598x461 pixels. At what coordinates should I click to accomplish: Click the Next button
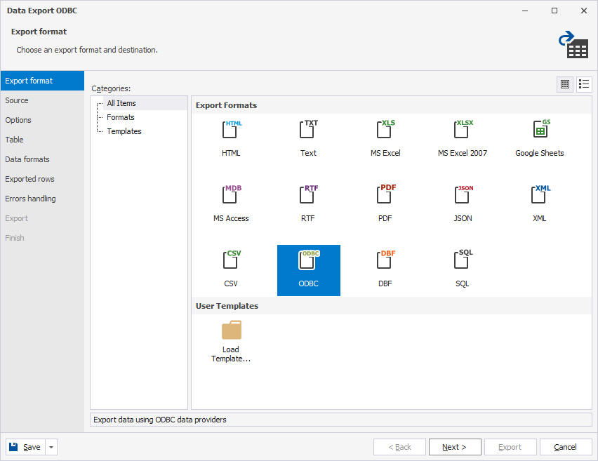click(454, 447)
